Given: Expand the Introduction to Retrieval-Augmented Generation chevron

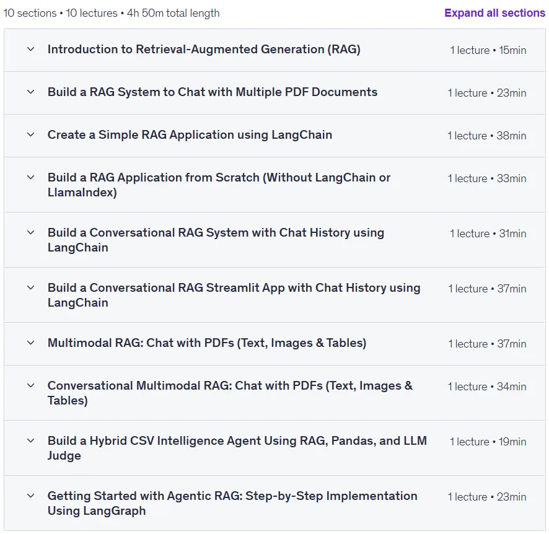Looking at the screenshot, I should pos(31,50).
